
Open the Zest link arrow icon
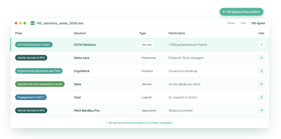[x=261, y=98]
